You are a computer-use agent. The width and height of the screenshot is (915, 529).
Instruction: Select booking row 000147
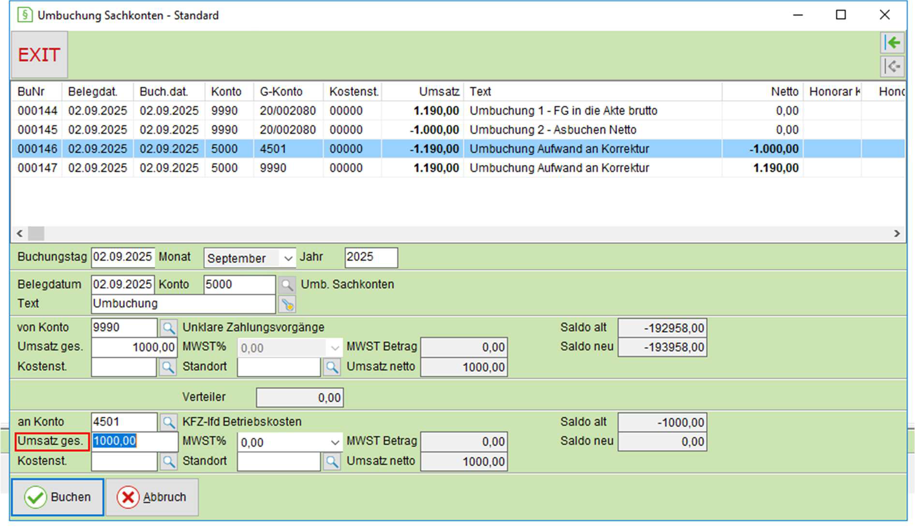coord(458,168)
